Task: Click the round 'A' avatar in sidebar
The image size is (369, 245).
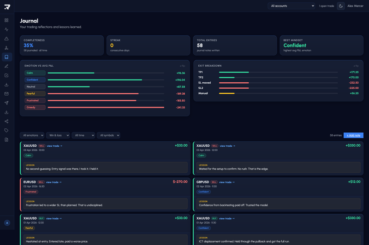Action: (7, 223)
